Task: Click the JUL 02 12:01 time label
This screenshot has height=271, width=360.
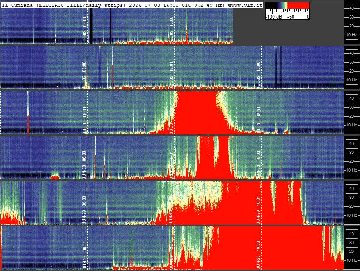Action: click(171, 75)
